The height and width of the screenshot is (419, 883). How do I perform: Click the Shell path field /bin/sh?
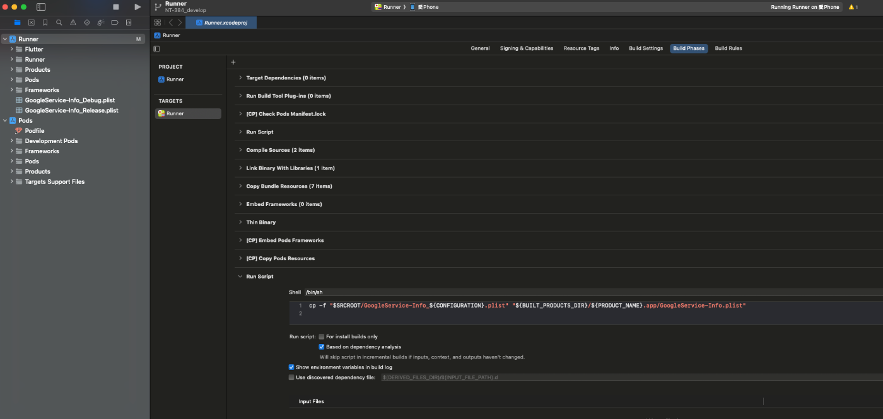click(x=593, y=292)
